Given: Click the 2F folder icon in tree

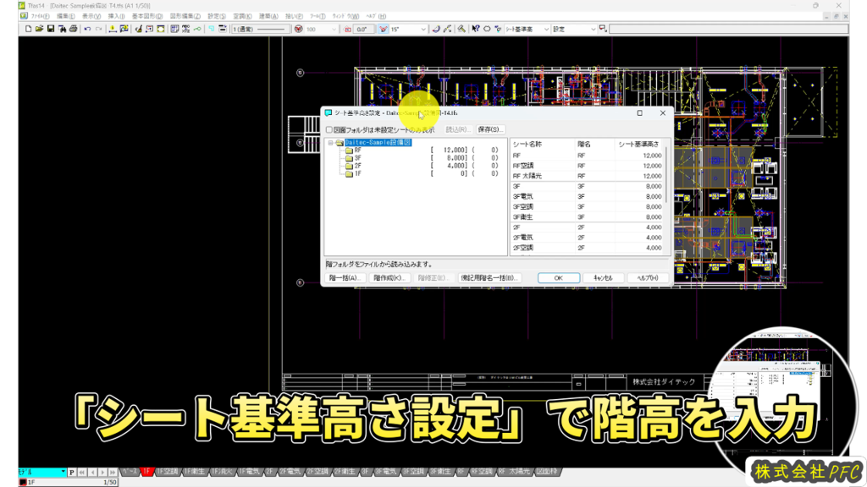Looking at the screenshot, I should (348, 166).
